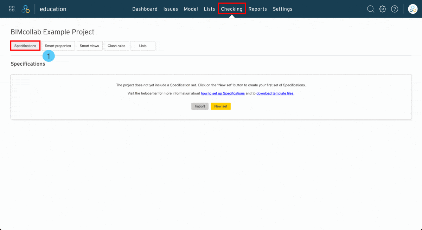Click the Import button
Screen dimensions: 422x230
[x=200, y=106]
